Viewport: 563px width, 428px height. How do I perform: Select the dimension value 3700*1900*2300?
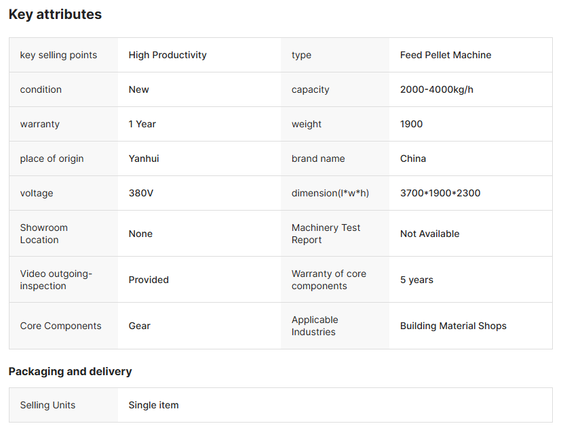pyautogui.click(x=440, y=193)
